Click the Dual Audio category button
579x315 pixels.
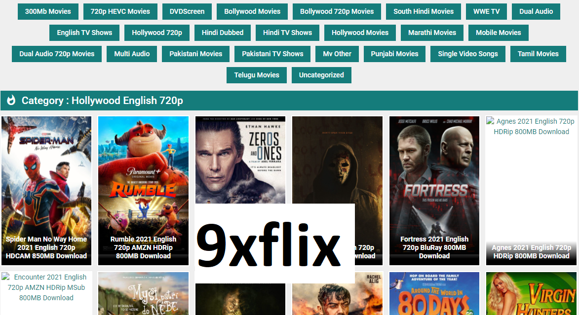coord(536,11)
